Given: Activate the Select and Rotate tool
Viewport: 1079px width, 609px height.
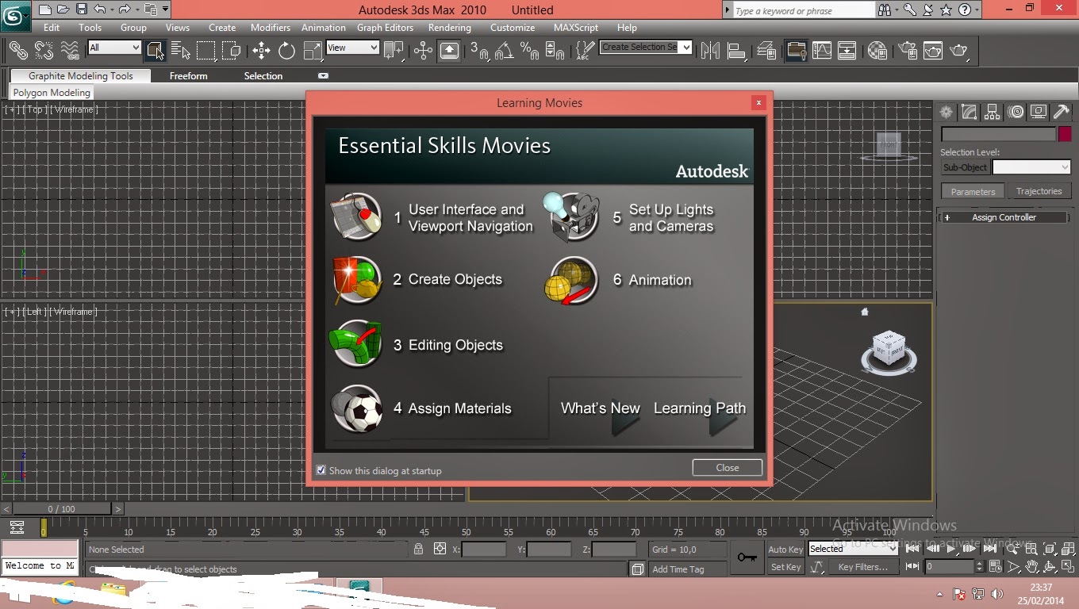Looking at the screenshot, I should [286, 50].
